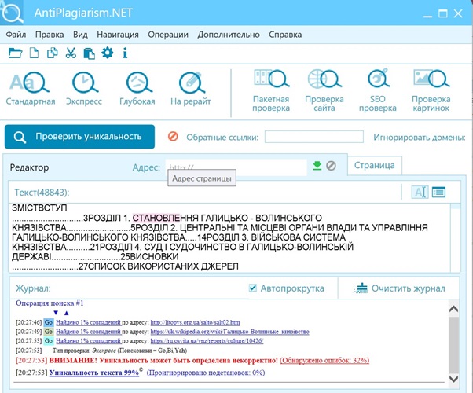Image resolution: width=473 pixels, height=393 pixels.
Task: Toggle the Автопрокрутка checkbox
Action: point(253,288)
